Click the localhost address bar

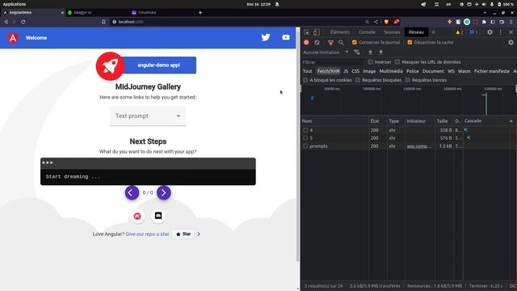237,22
